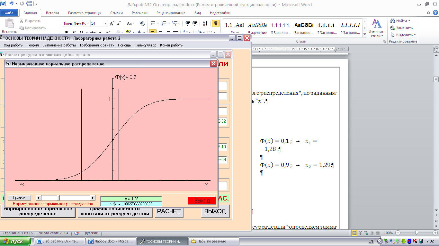Click the РАСЧЕТ button
439x246 pixels.
tap(169, 211)
